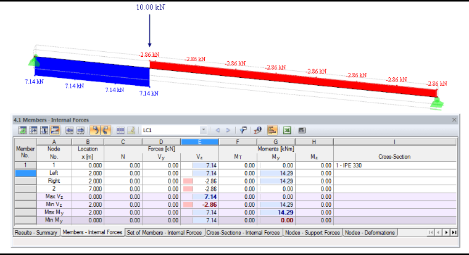Viewport: 469px width, 255px height.
Task: Select column G header
Action: pyautogui.click(x=276, y=142)
